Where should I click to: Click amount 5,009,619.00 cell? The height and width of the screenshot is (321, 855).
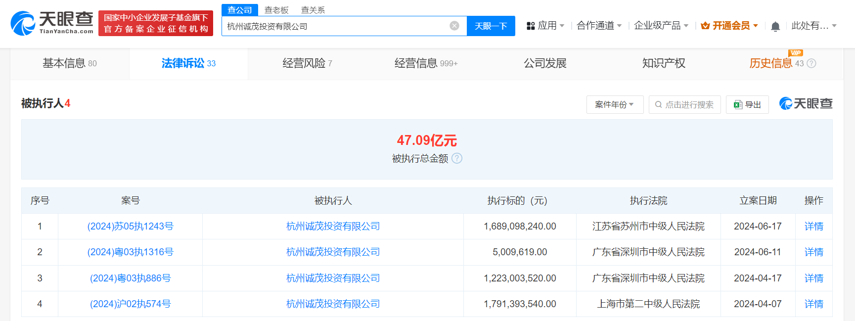[520, 252]
